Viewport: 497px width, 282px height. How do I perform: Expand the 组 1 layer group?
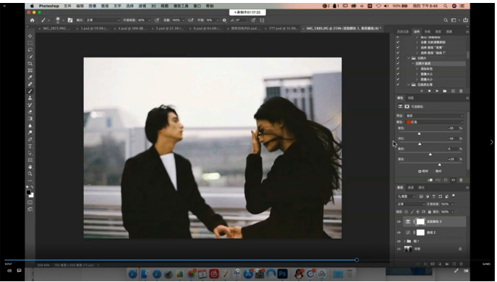[405, 241]
